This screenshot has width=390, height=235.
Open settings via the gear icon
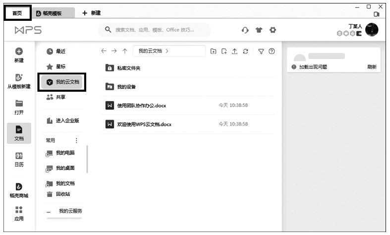[x=273, y=30]
